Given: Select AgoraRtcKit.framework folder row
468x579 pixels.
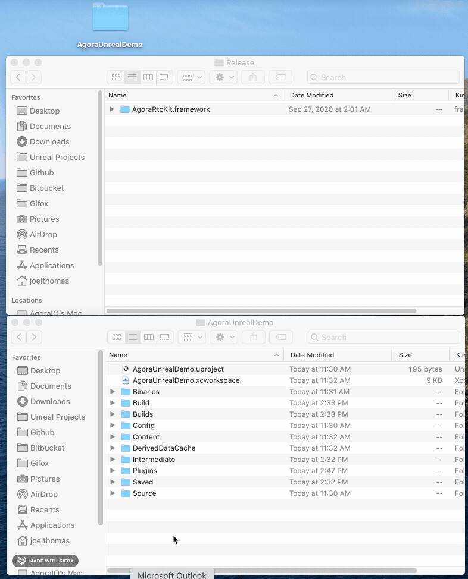Looking at the screenshot, I should [285, 109].
